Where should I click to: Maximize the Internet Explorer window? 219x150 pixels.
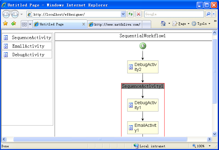207,5
